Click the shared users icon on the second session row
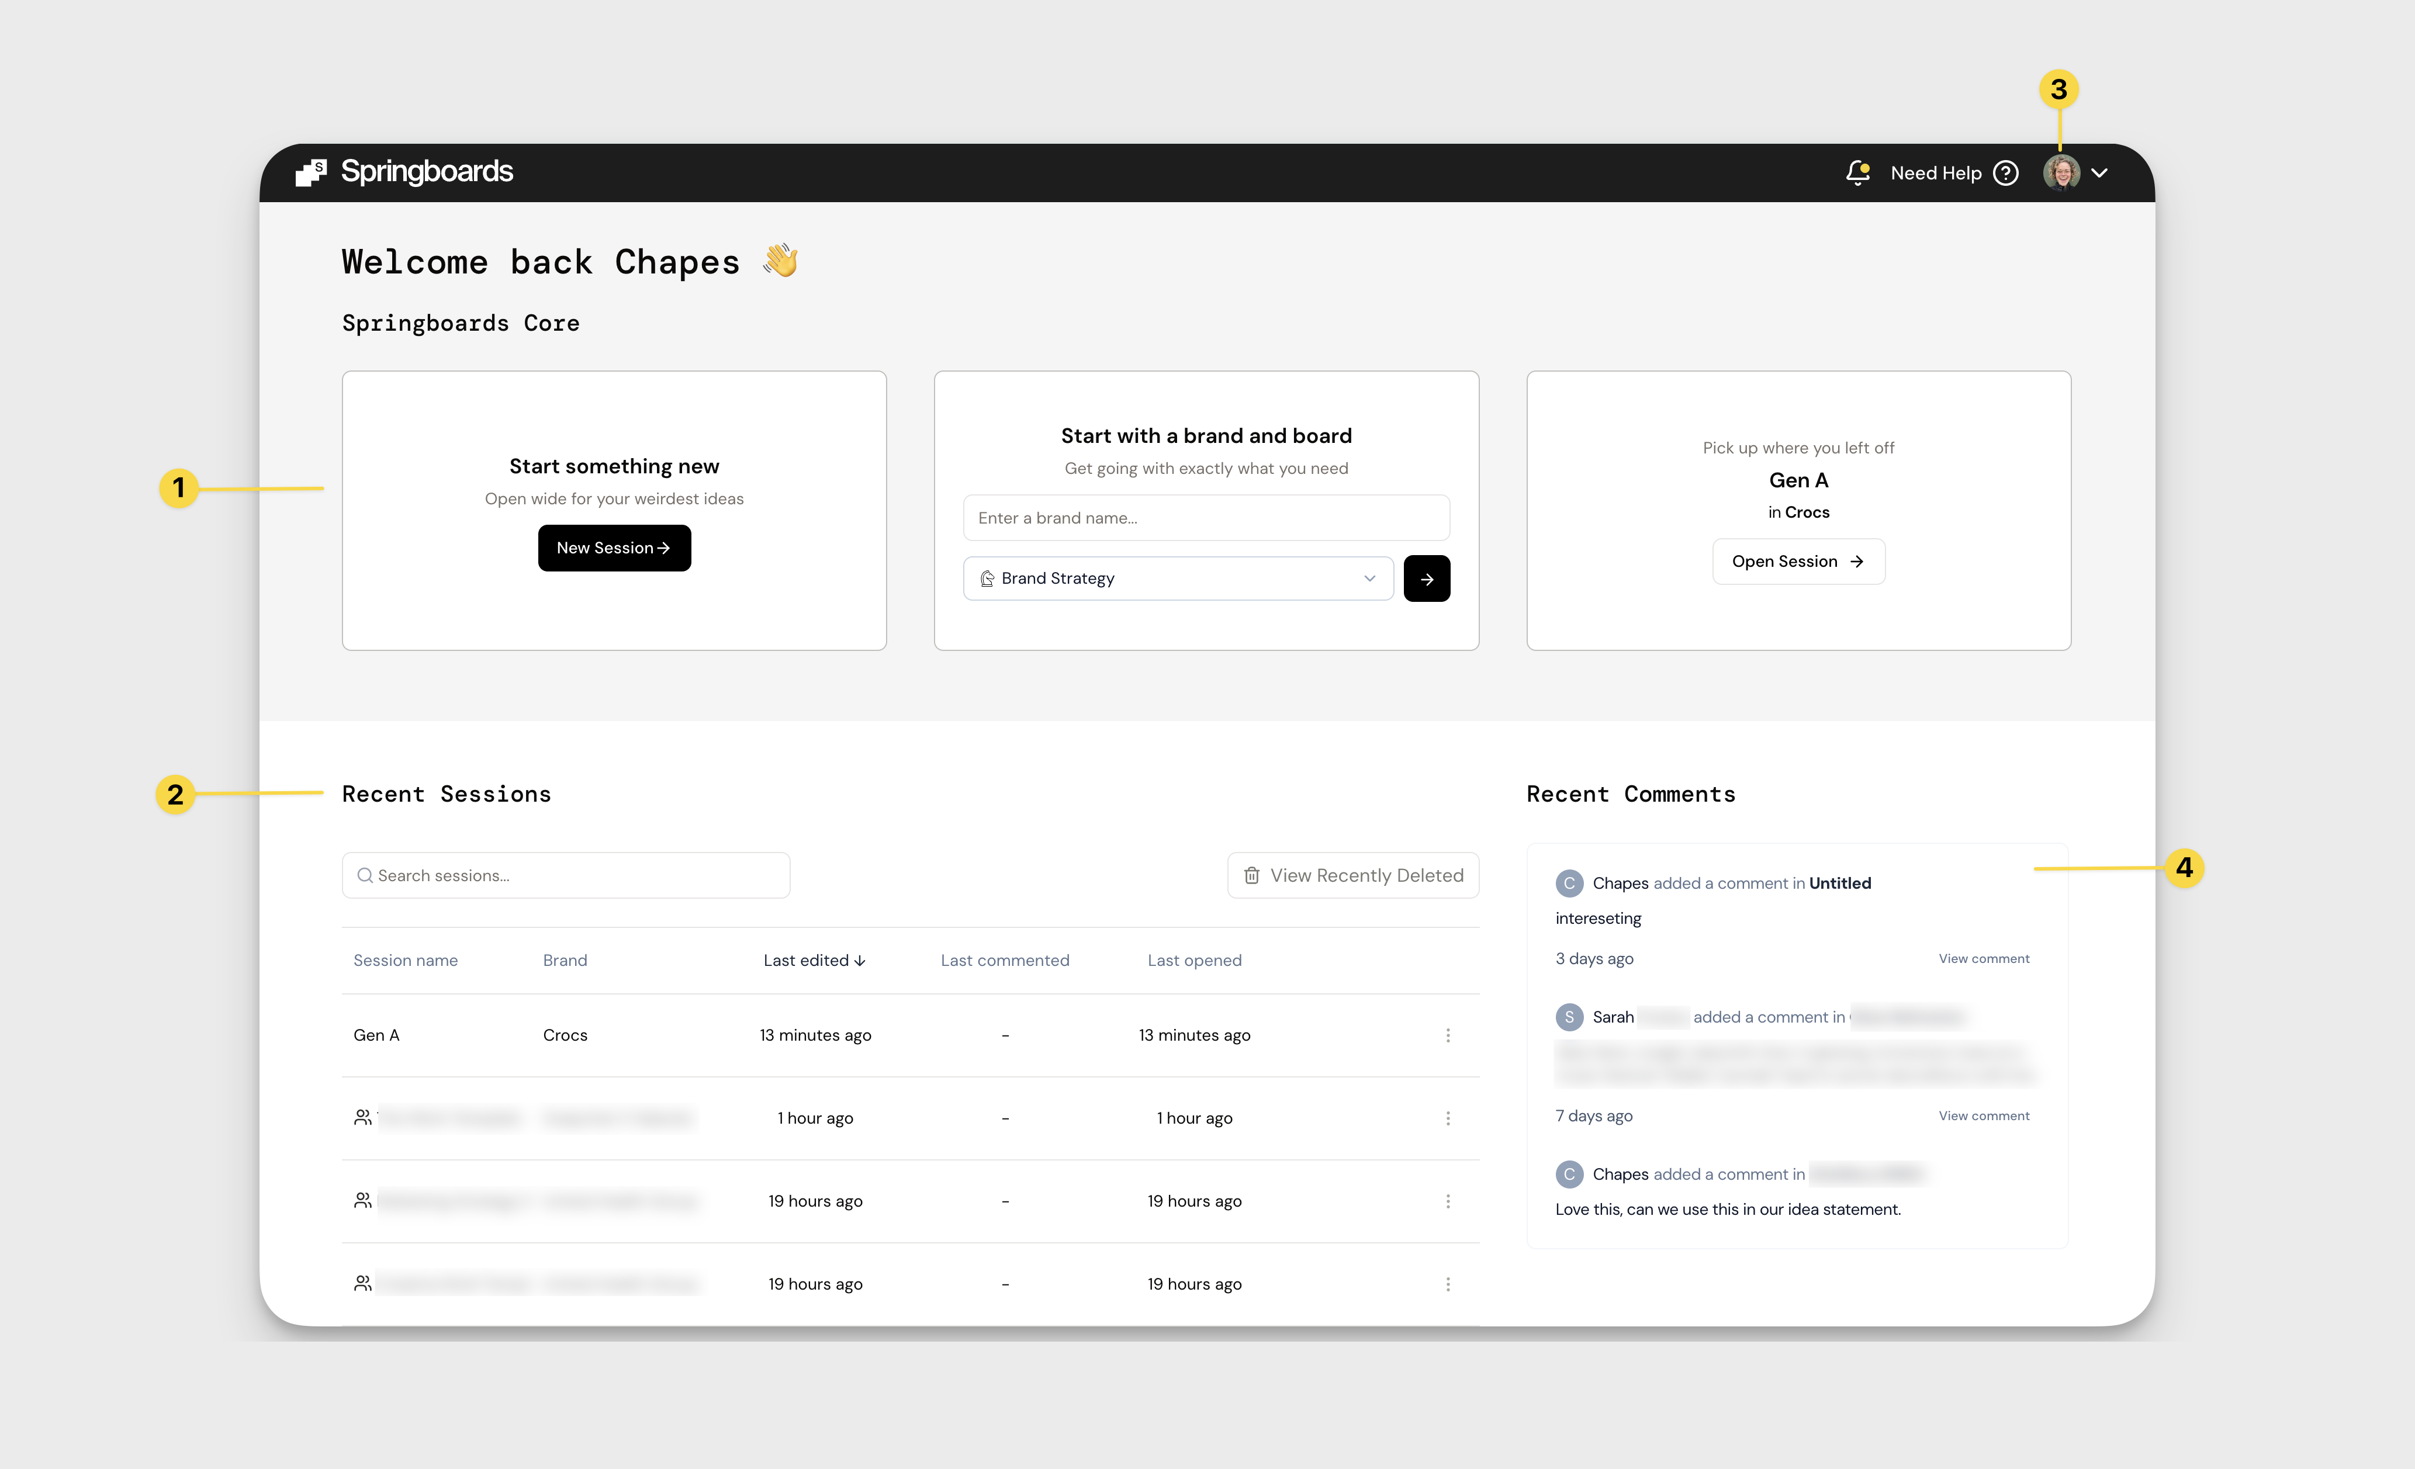The image size is (2415, 1469). click(362, 1117)
